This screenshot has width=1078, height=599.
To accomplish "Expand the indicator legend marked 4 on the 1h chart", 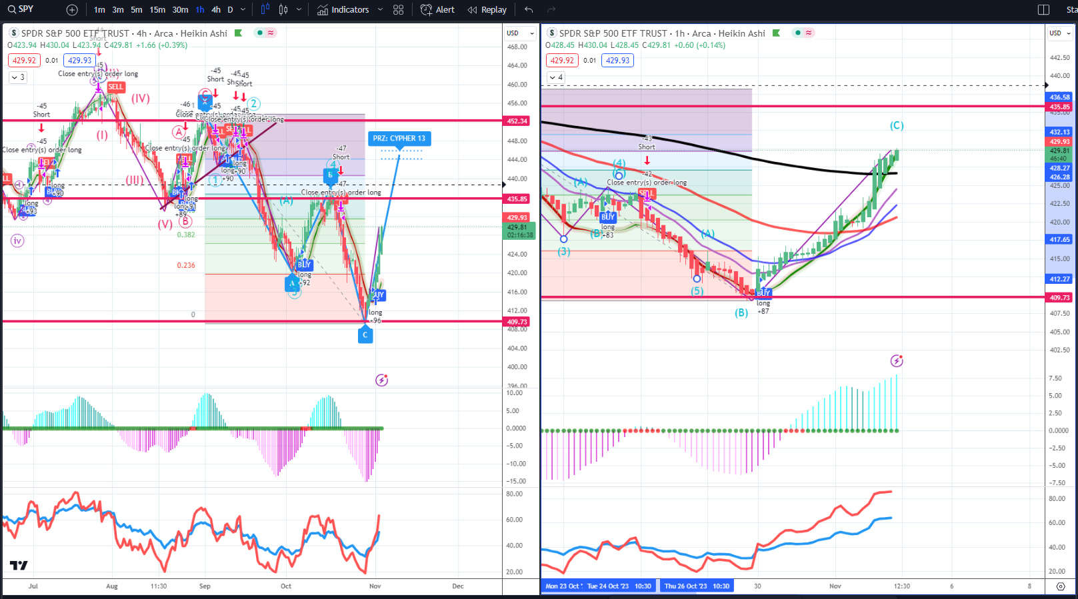I will tap(555, 77).
